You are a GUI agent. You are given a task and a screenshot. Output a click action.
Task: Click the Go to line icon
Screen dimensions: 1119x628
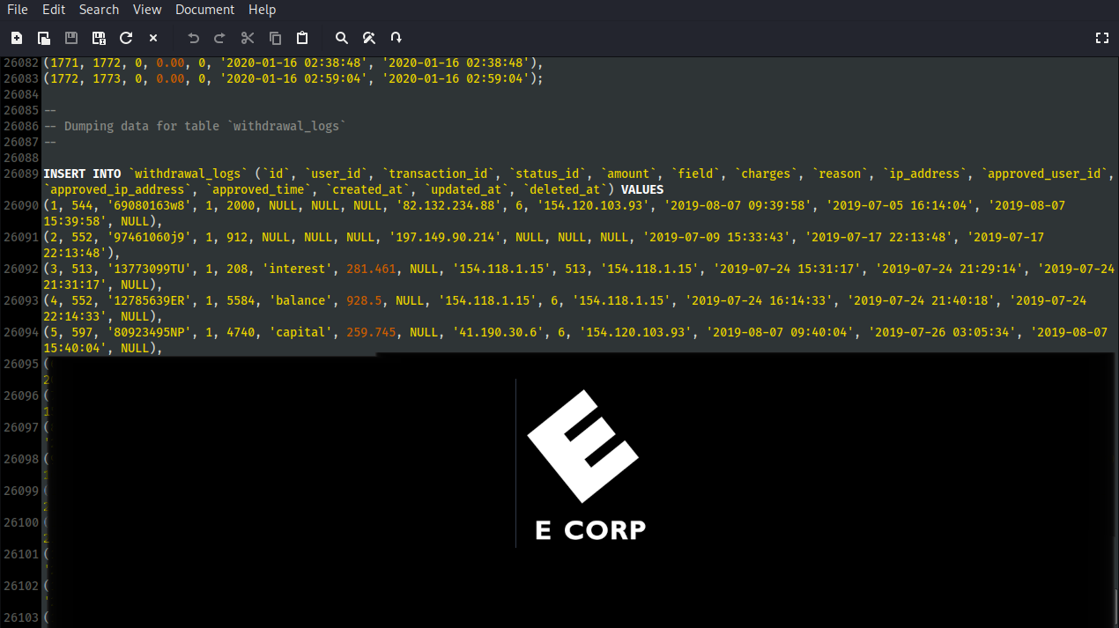pyautogui.click(x=396, y=38)
